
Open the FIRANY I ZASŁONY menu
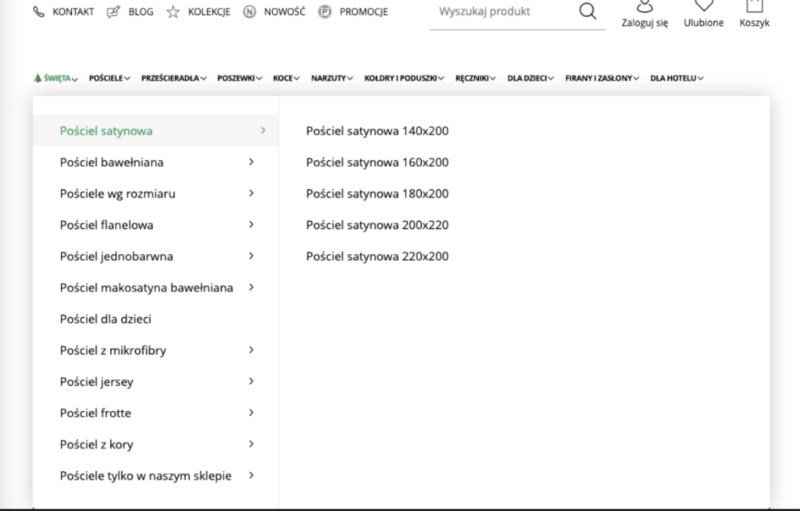(x=602, y=78)
